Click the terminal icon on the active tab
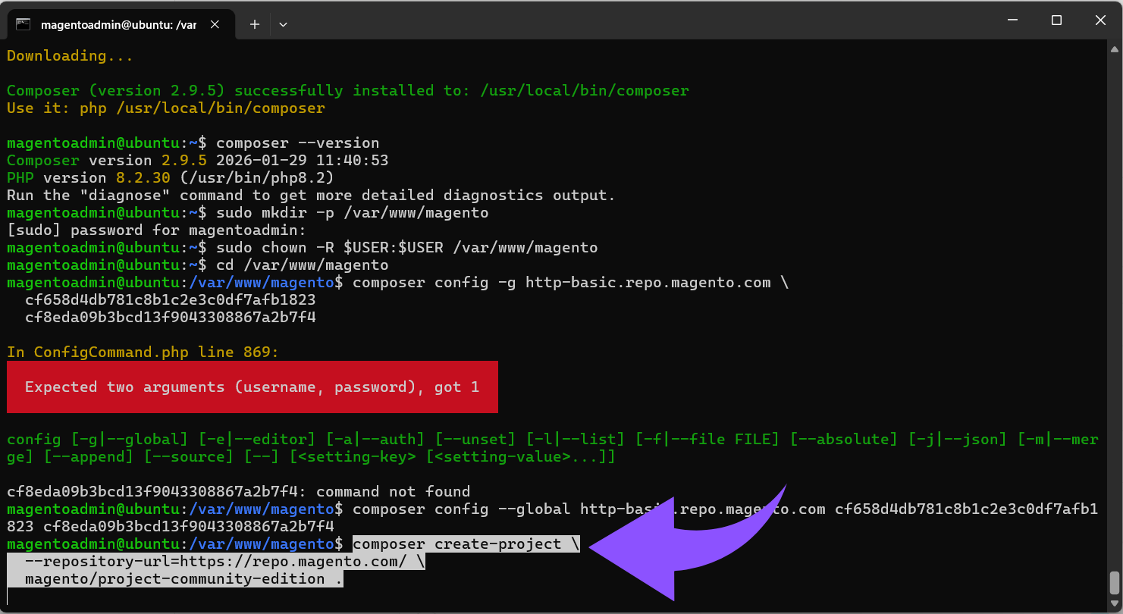Image resolution: width=1123 pixels, height=614 pixels. [24, 23]
